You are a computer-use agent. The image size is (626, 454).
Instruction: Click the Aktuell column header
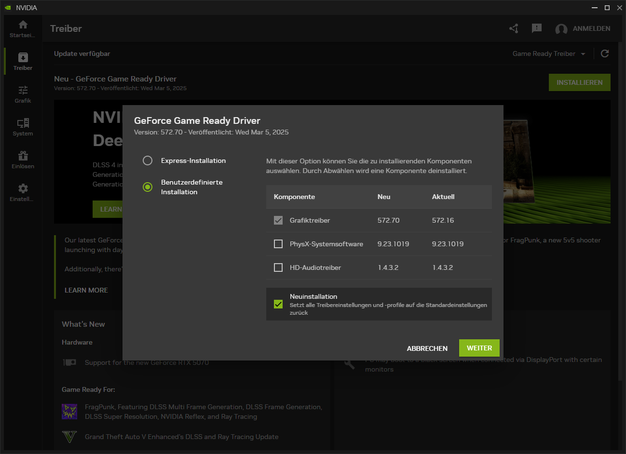click(443, 197)
